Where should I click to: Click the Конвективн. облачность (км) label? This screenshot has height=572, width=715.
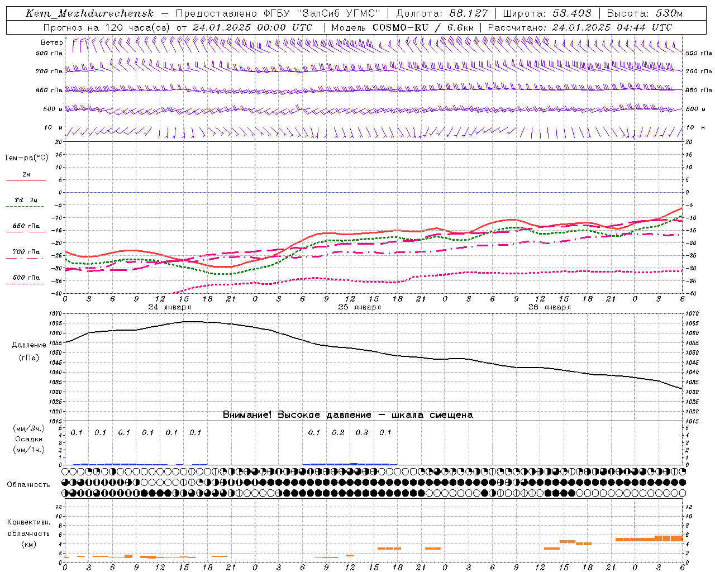pos(28,533)
